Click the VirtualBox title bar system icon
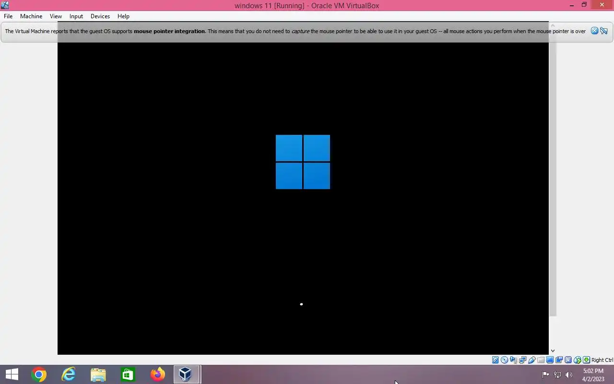Screen dimensions: 614x384 pyautogui.click(x=5, y=5)
